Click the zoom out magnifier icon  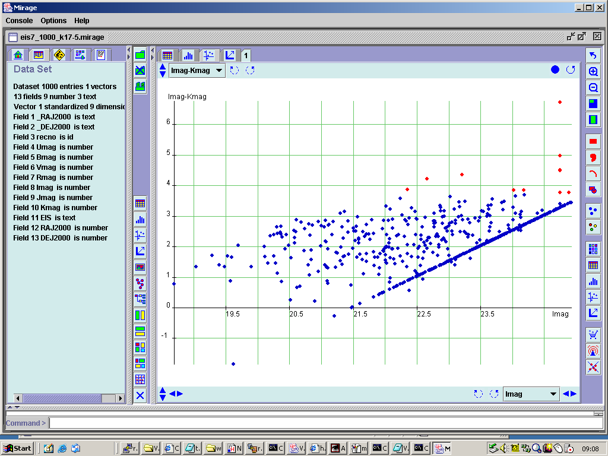tap(593, 87)
